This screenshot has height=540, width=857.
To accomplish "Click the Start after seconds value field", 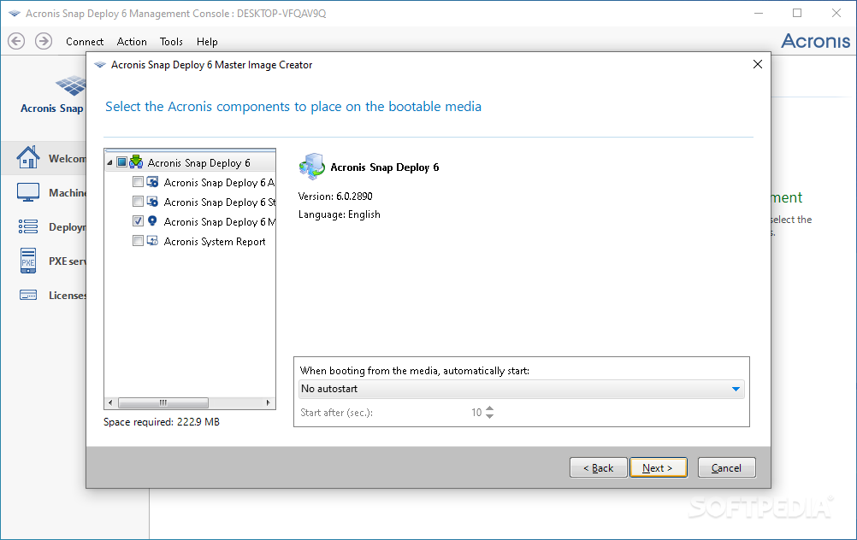I will pos(476,413).
